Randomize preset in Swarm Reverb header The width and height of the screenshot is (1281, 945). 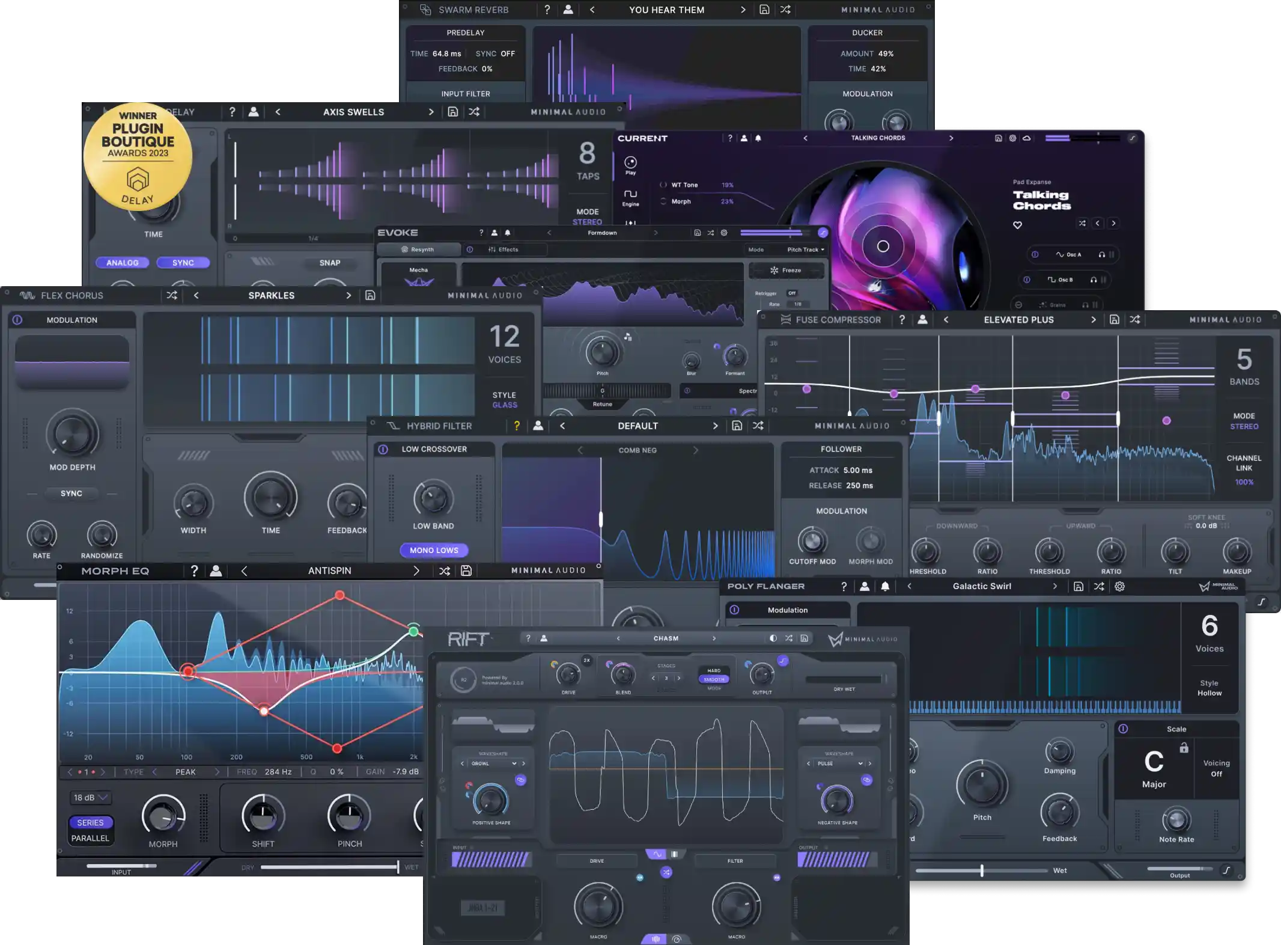click(x=785, y=10)
